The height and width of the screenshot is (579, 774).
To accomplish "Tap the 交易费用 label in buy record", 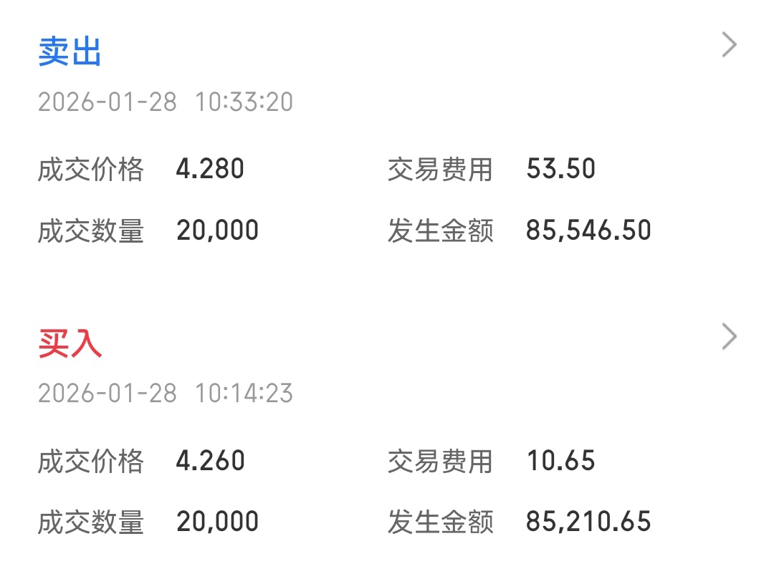I will coord(440,461).
